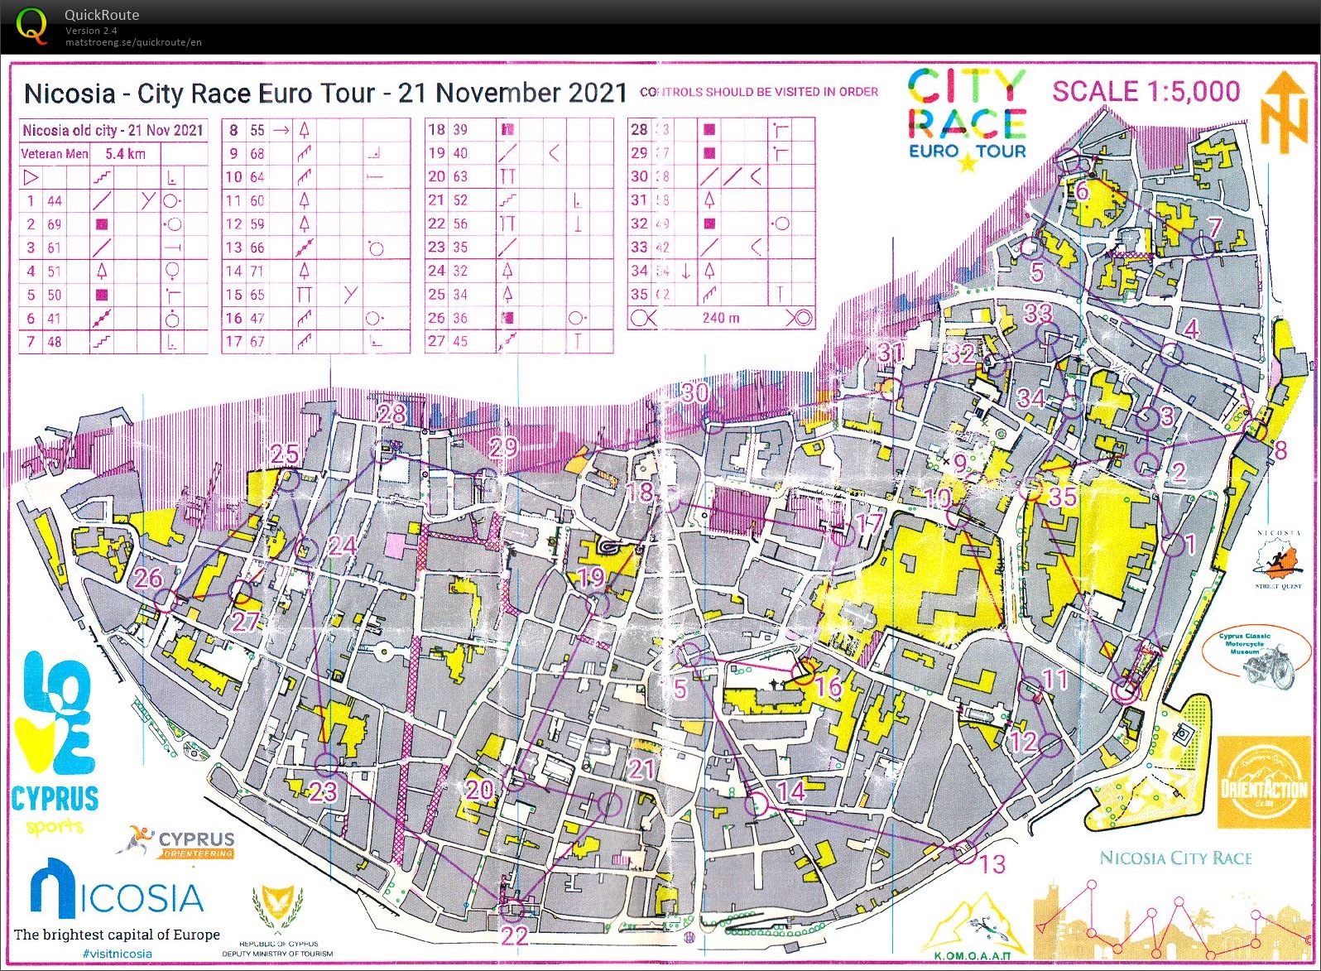1321x971 pixels.
Task: Click control number 11 label
Action: coord(1055,680)
